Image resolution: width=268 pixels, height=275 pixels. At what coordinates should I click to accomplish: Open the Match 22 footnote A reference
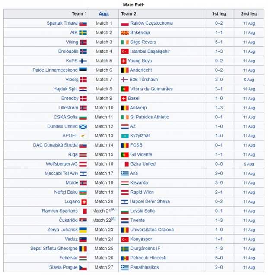113,219
